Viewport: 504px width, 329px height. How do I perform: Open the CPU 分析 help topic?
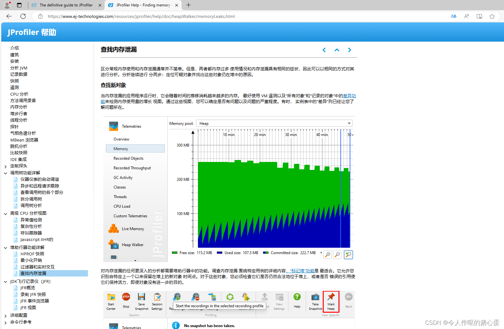point(19,94)
